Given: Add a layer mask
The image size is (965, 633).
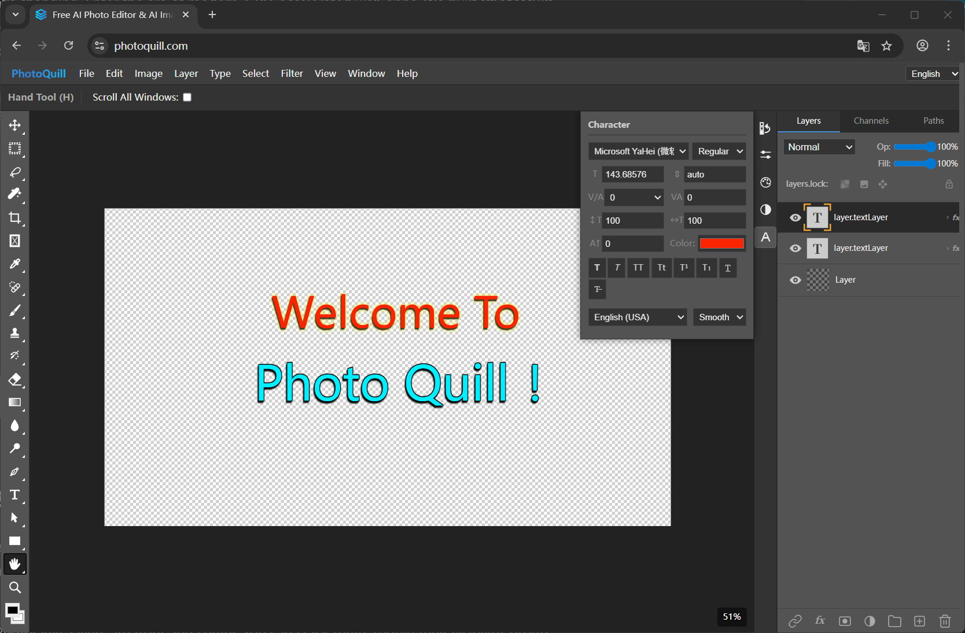Looking at the screenshot, I should coord(845,621).
